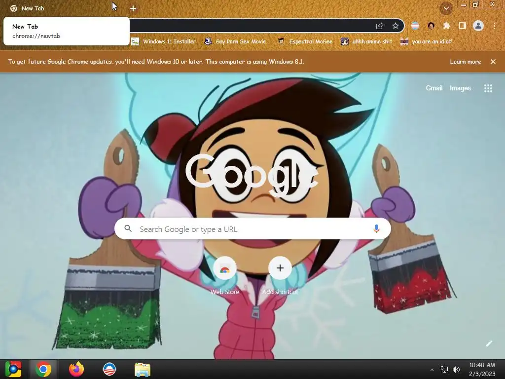The image size is (505, 379).
Task: Click the Chrome taskbar icon
Action: tap(43, 369)
